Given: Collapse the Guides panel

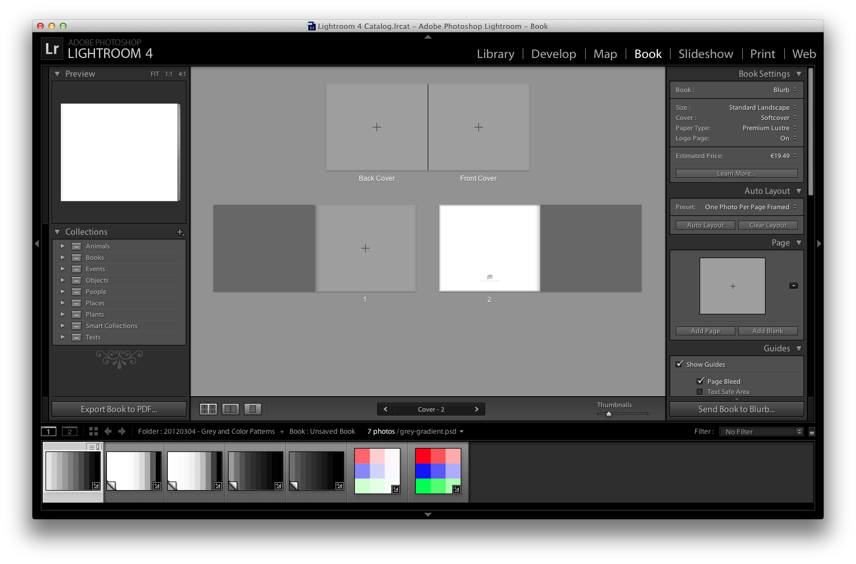Looking at the screenshot, I should [x=799, y=349].
